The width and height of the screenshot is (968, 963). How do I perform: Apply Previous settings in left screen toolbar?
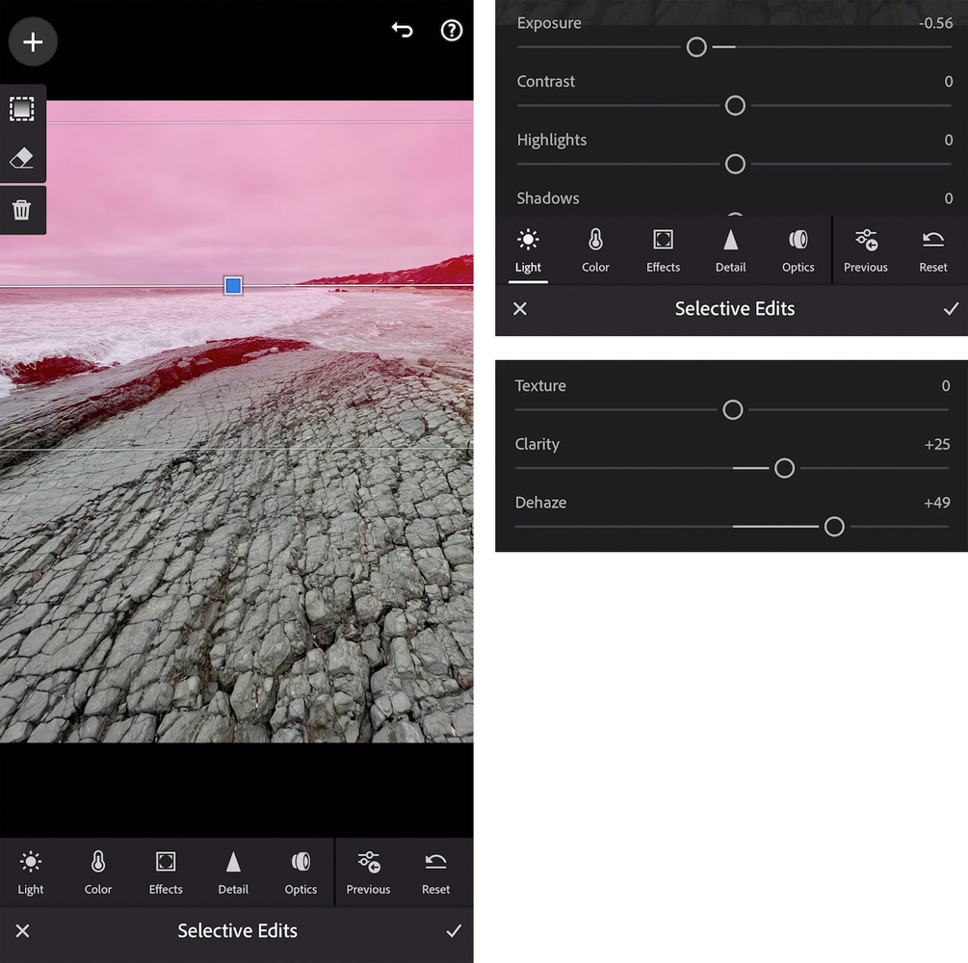click(368, 872)
